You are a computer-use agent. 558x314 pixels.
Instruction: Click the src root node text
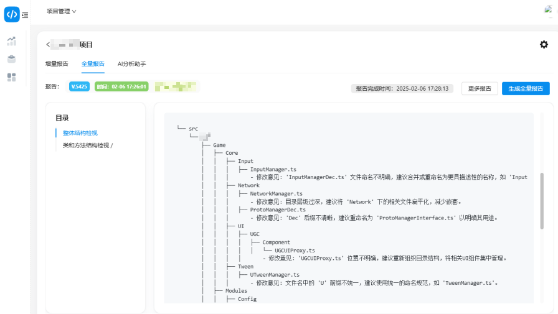point(193,129)
